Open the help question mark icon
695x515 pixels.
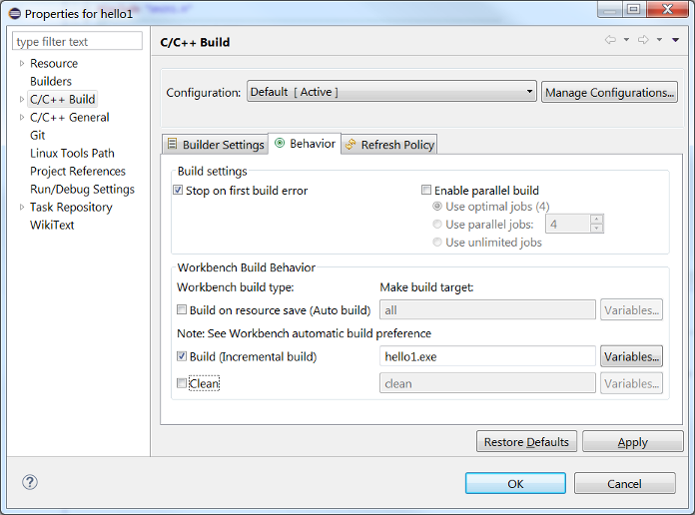[30, 482]
